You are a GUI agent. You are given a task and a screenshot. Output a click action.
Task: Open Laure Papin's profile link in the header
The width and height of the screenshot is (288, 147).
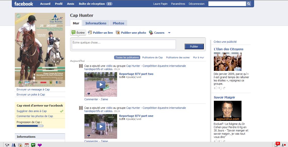point(160,4)
